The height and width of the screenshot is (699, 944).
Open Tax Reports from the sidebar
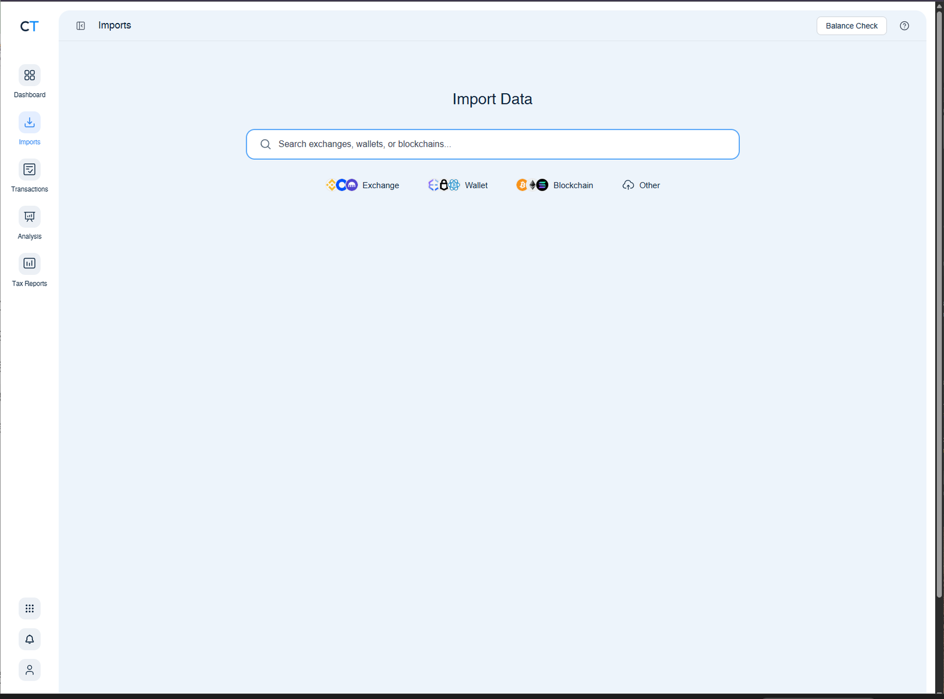pos(29,264)
